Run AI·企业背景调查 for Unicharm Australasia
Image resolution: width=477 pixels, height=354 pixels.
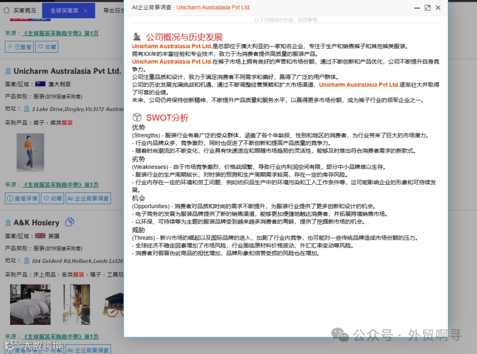click(x=88, y=198)
